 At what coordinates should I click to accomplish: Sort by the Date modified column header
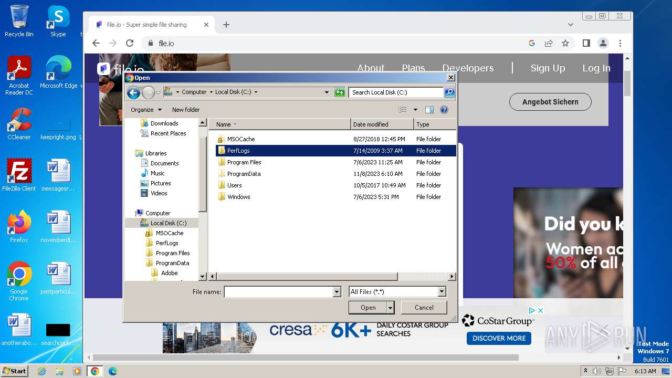coord(382,124)
